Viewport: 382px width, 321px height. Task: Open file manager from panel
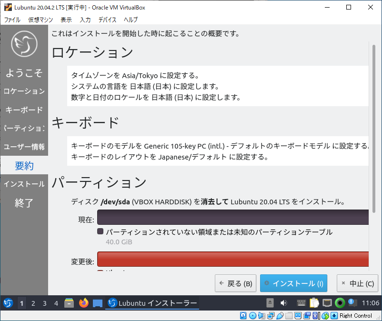[69, 303]
